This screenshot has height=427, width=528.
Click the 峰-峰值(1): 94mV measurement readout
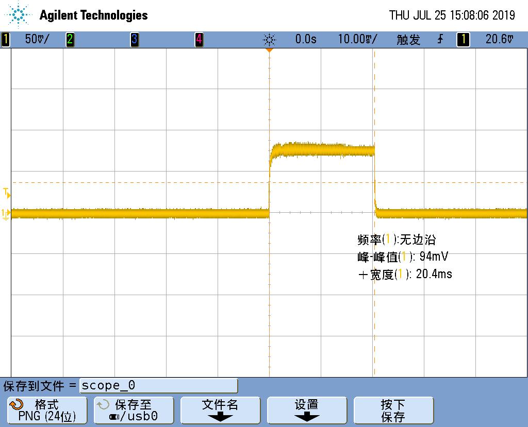click(x=405, y=256)
